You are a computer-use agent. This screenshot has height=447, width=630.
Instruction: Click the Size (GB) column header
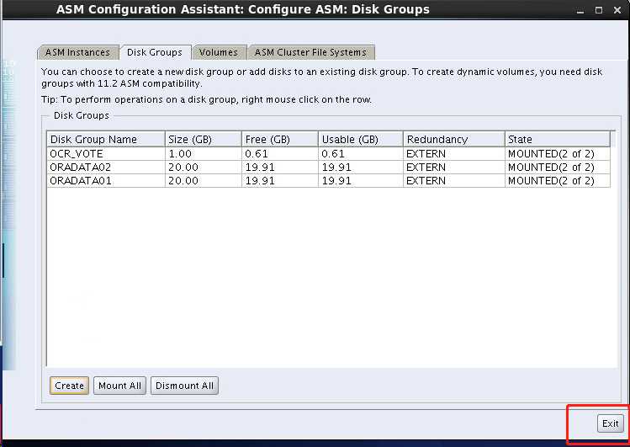pyautogui.click(x=203, y=139)
